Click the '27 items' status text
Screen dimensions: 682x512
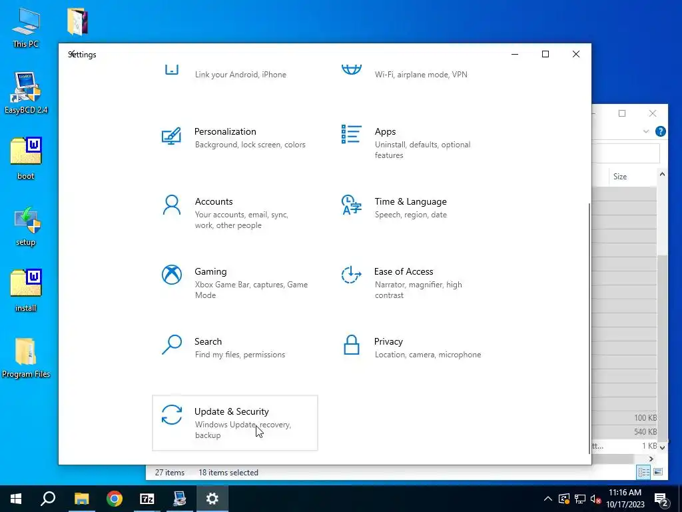(170, 473)
